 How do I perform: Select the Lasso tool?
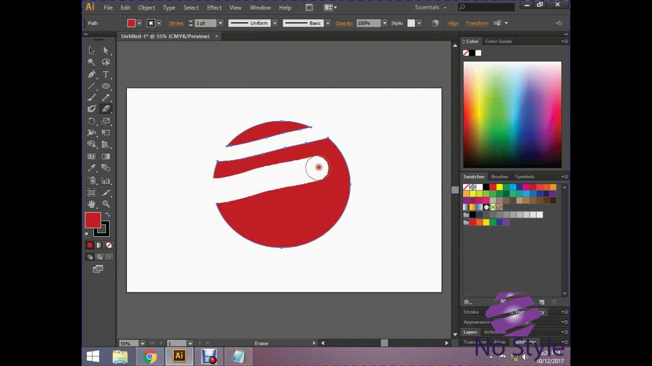(x=106, y=62)
